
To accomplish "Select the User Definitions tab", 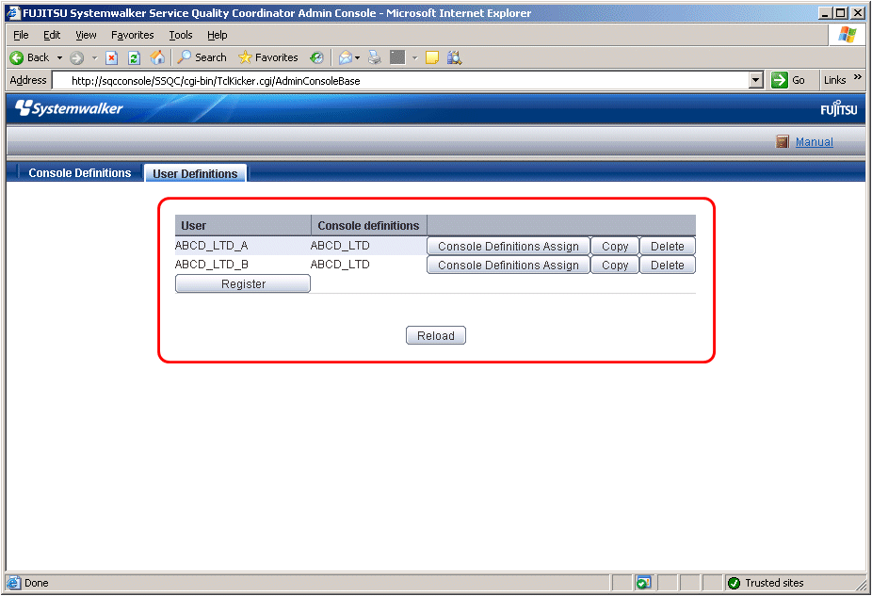I will click(195, 173).
